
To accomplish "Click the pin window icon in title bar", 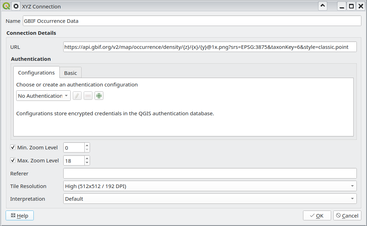I will tap(16, 6).
